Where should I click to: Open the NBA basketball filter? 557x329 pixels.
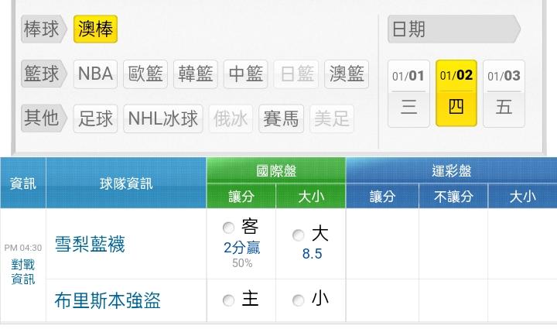[x=95, y=74]
